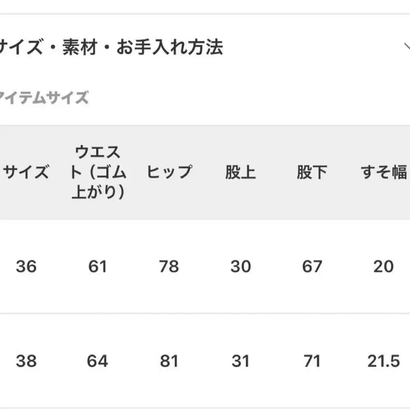
Task: Click hip value 81 in the table
Action: 169,361
